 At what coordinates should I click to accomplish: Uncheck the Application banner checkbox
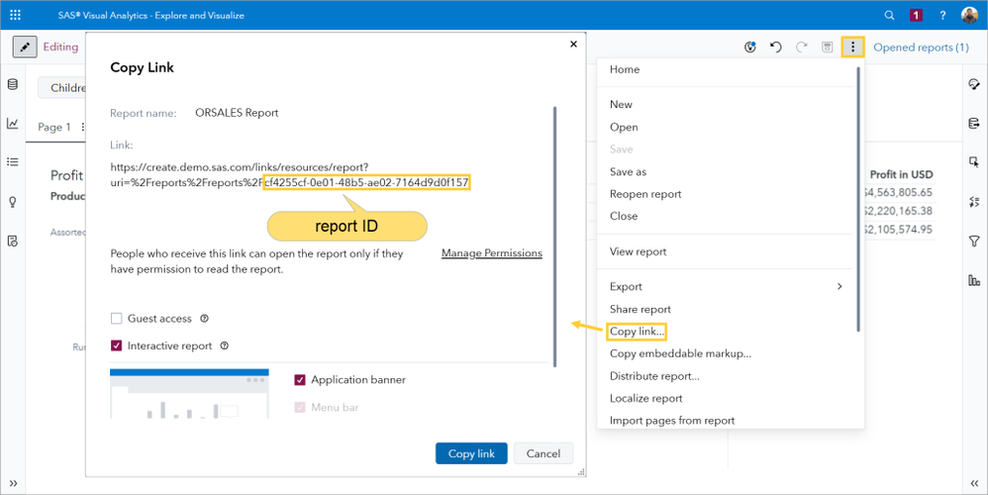tap(300, 380)
